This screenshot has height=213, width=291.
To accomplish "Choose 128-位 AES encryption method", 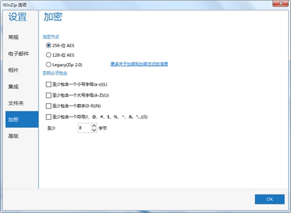I will pos(48,55).
